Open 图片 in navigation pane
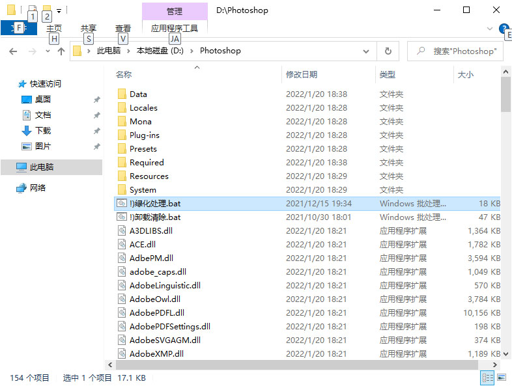Image resolution: width=512 pixels, height=386 pixels. (x=43, y=146)
